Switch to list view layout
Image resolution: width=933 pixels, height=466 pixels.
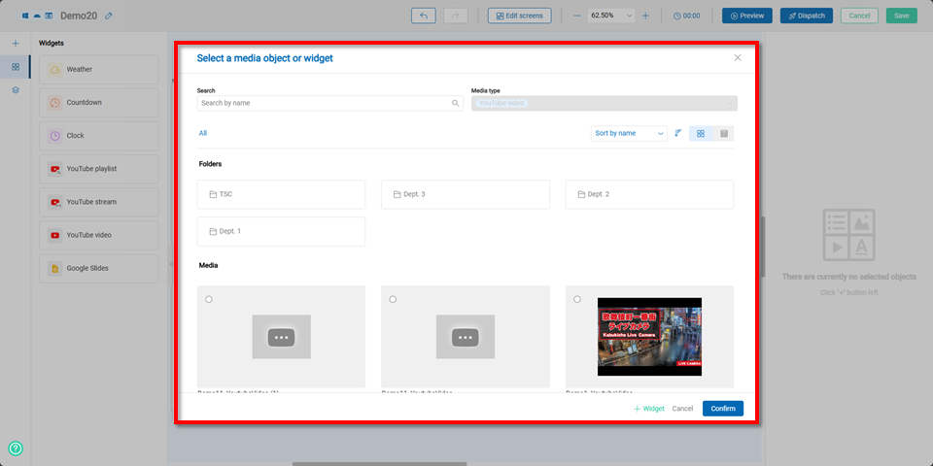(724, 133)
